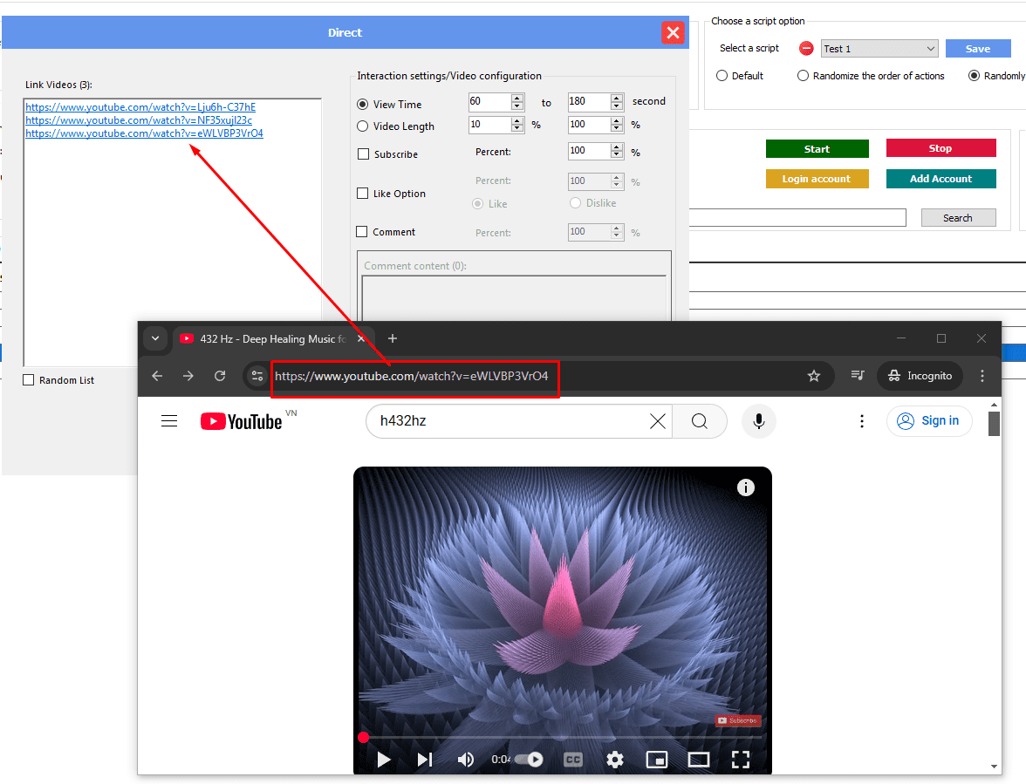
Task: Click the browser forward arrow
Action: (x=188, y=376)
